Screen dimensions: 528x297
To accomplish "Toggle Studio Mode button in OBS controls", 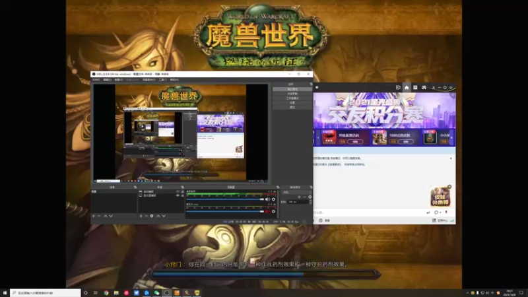I will 292,98.
